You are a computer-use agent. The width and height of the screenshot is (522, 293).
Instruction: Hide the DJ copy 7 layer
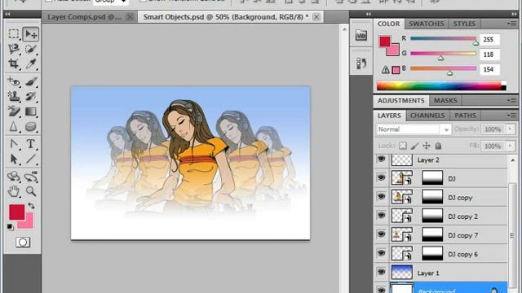pyautogui.click(x=381, y=234)
